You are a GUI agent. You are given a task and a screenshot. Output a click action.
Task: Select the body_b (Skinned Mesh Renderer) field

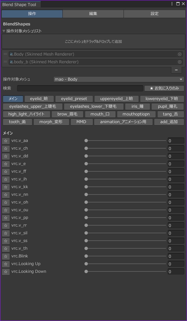pyautogui.click(x=96, y=62)
